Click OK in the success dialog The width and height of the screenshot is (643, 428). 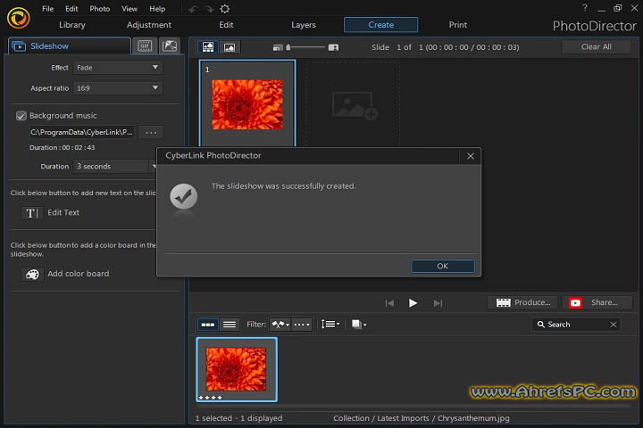[x=443, y=267]
